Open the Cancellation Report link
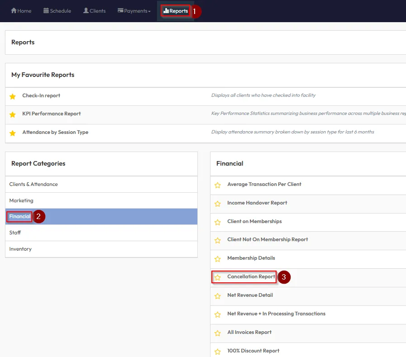Screen dimensions: 406x357 tap(251, 276)
